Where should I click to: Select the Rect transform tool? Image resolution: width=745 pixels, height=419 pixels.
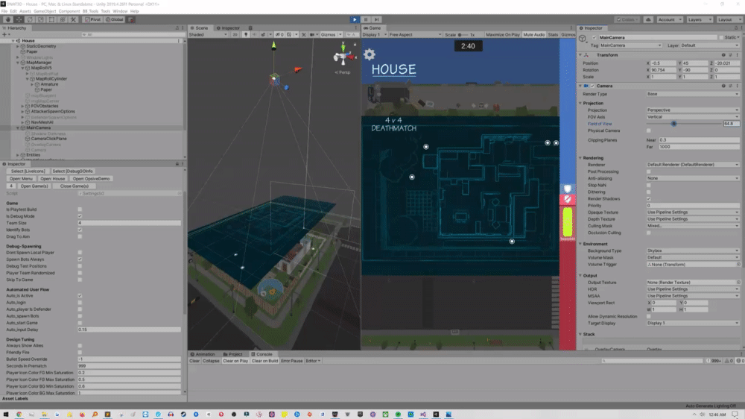52,19
